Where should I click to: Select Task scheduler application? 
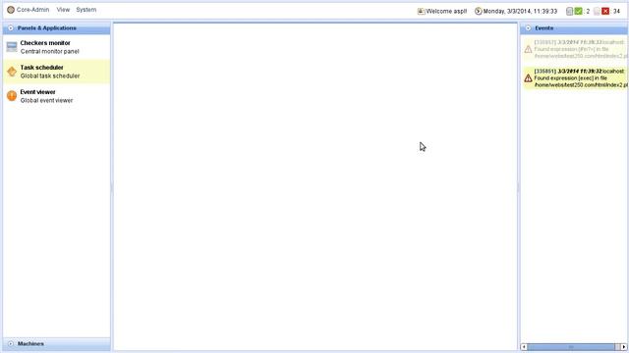pyautogui.click(x=57, y=72)
